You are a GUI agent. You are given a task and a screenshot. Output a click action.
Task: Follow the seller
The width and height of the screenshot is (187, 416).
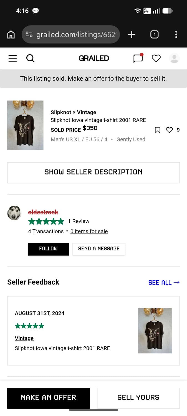(48, 249)
